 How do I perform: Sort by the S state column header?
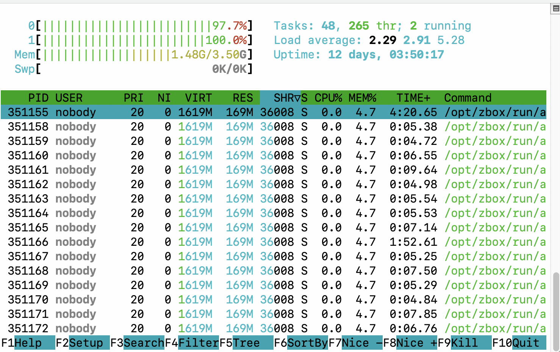click(304, 98)
